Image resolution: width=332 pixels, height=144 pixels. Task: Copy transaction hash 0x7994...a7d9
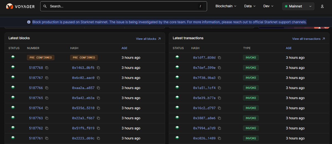click(x=219, y=128)
